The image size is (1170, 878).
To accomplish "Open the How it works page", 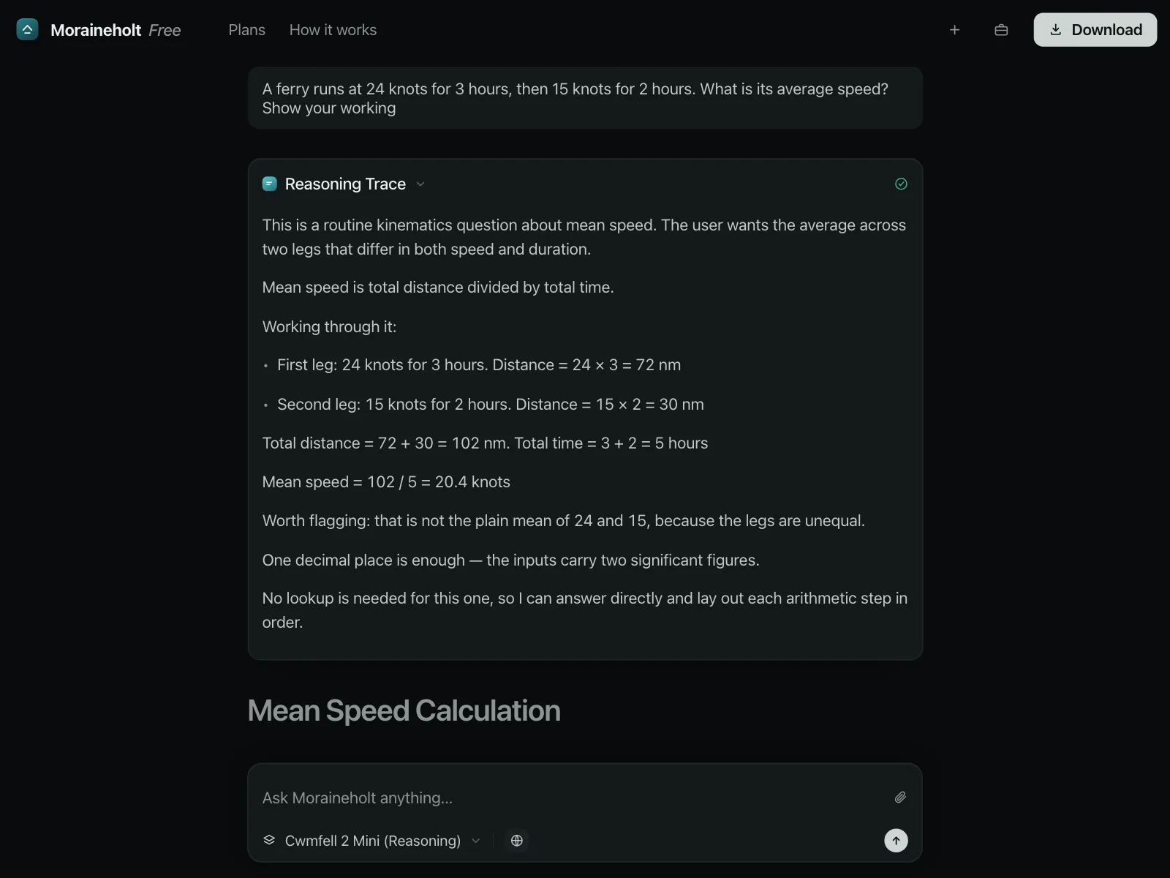I will pyautogui.click(x=333, y=30).
